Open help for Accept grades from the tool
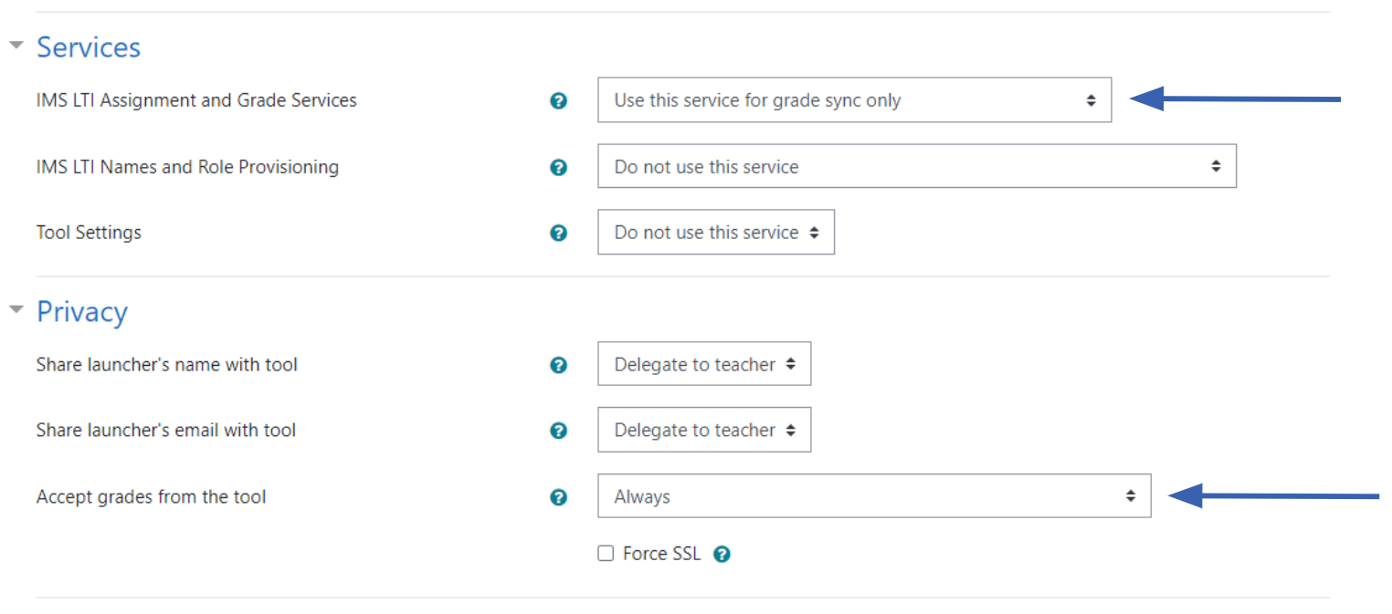The width and height of the screenshot is (1392, 614). pos(559,497)
